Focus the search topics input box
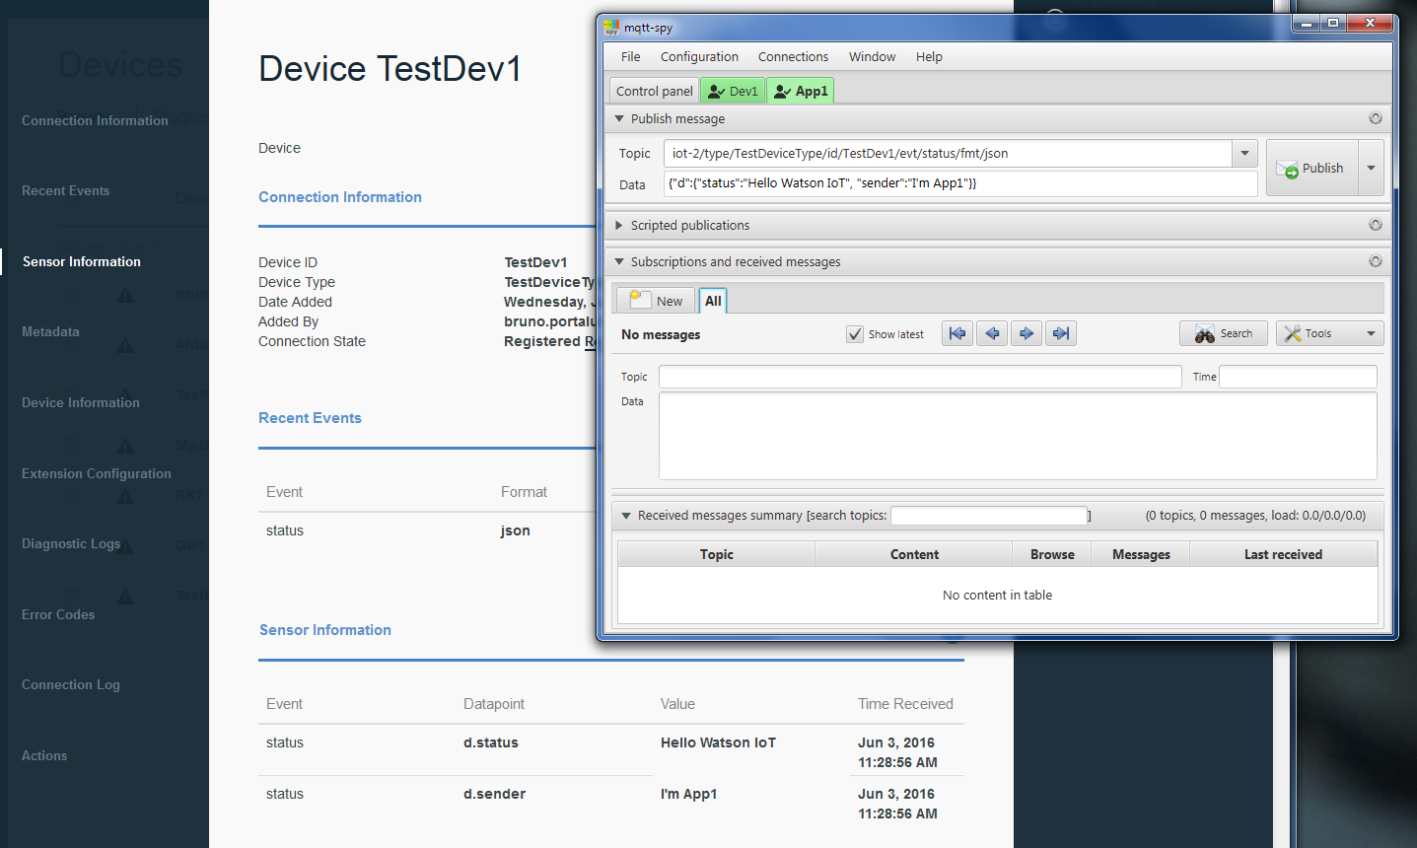This screenshot has height=848, width=1417. tap(988, 516)
